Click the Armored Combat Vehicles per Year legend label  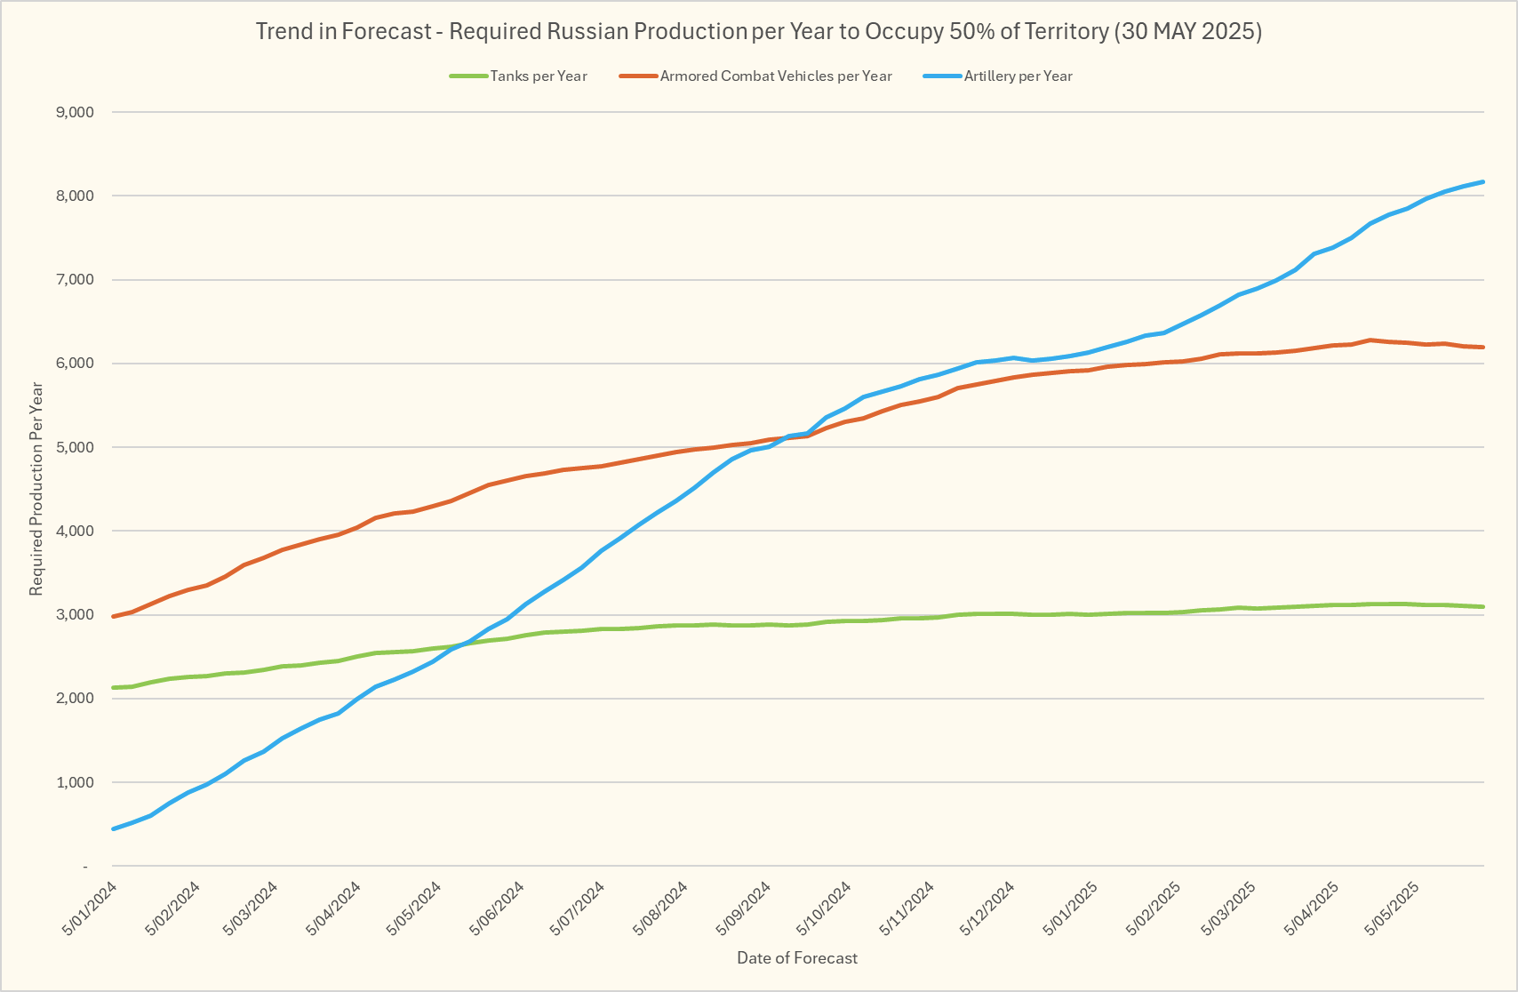[776, 76]
